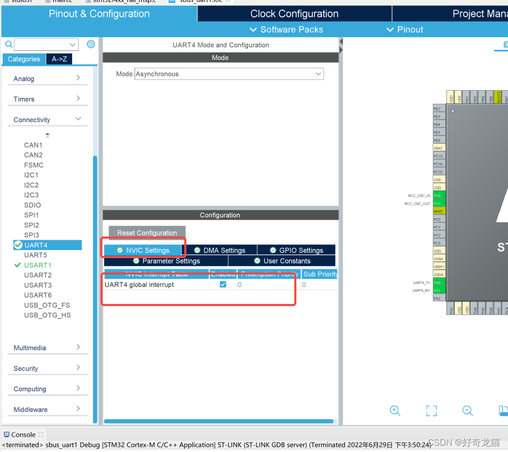Select pin PC0 on the chip
Viewport: 508px width, 452px height.
point(439,219)
